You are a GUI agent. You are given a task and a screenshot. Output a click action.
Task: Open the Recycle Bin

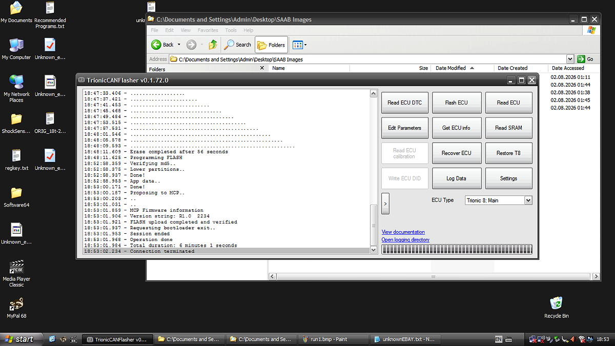point(556,308)
